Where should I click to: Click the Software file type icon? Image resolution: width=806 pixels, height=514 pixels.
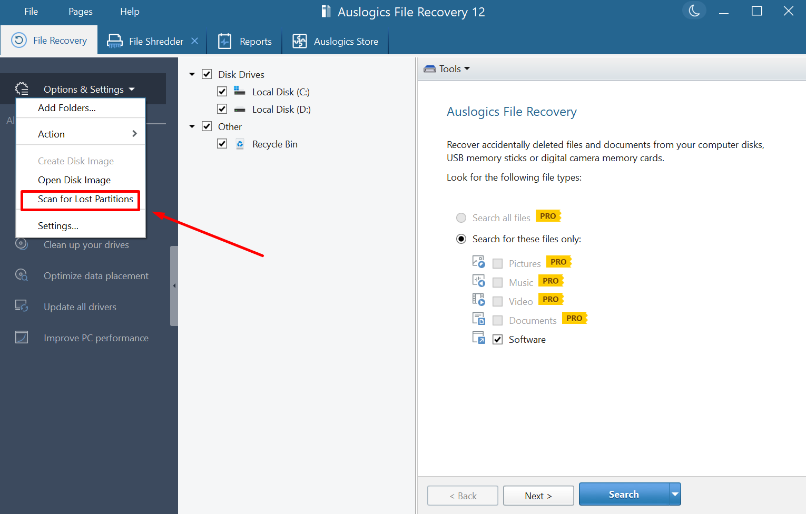478,338
